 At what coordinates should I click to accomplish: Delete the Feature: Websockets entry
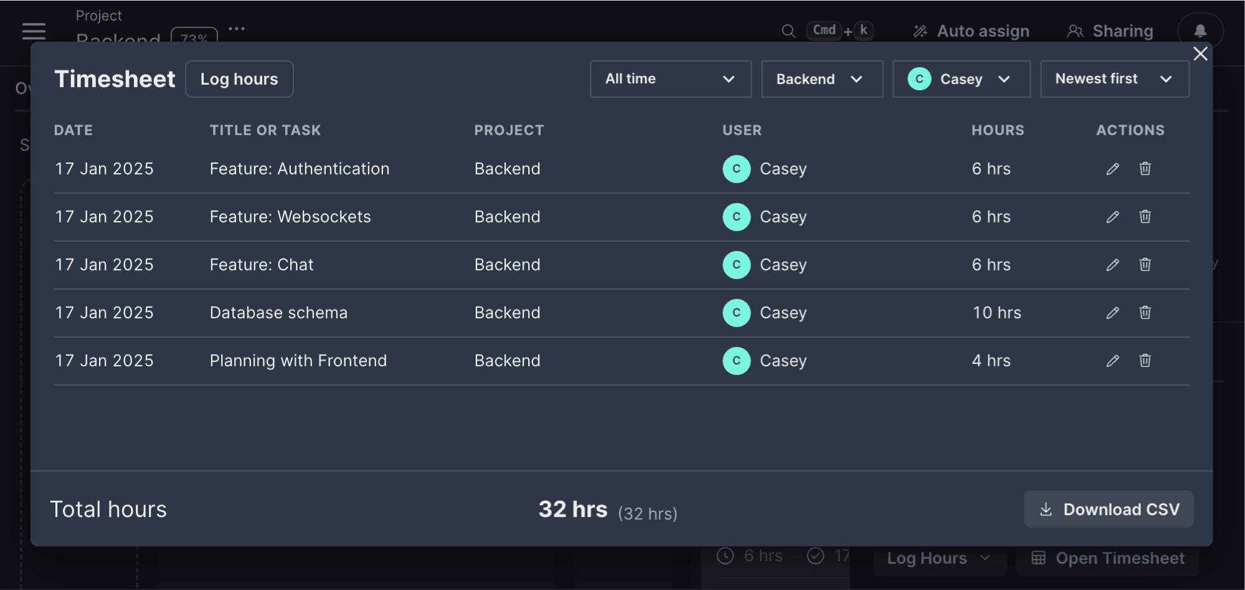1145,217
